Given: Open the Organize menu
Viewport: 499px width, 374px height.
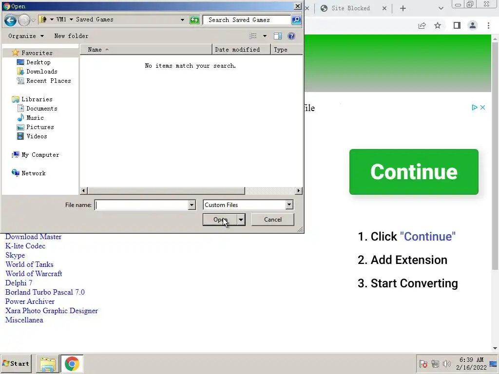Looking at the screenshot, I should [26, 36].
